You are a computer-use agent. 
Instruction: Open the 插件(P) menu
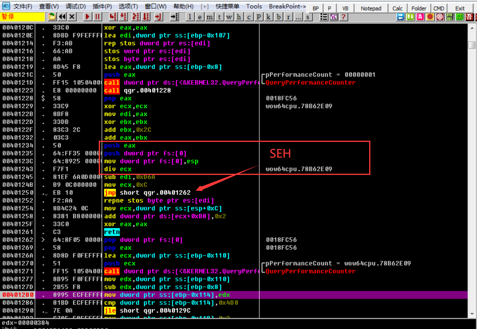click(x=102, y=6)
